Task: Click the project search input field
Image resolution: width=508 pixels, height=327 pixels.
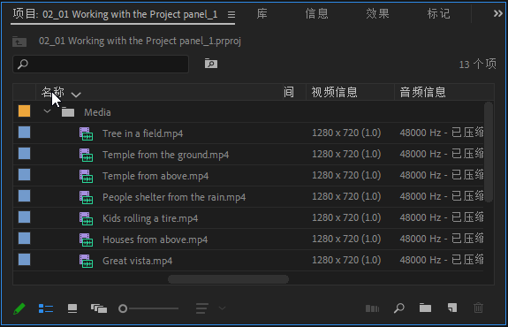Action: 101,64
